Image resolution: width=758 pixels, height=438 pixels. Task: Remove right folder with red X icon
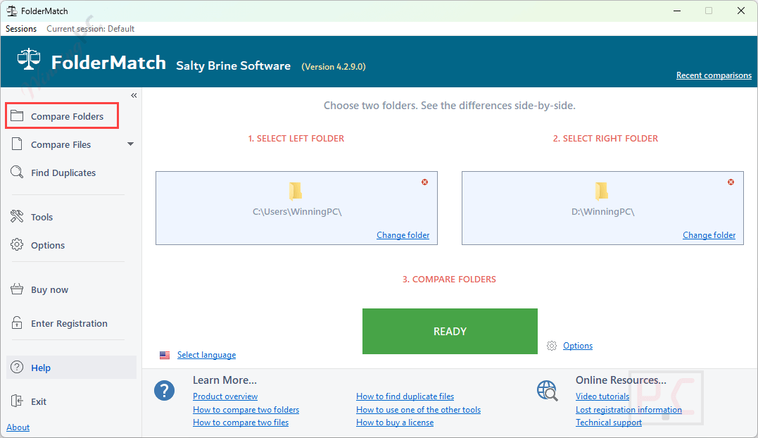[x=731, y=182]
